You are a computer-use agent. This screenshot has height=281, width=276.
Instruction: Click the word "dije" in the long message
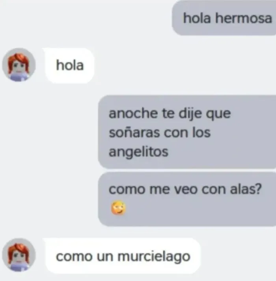[x=190, y=114]
